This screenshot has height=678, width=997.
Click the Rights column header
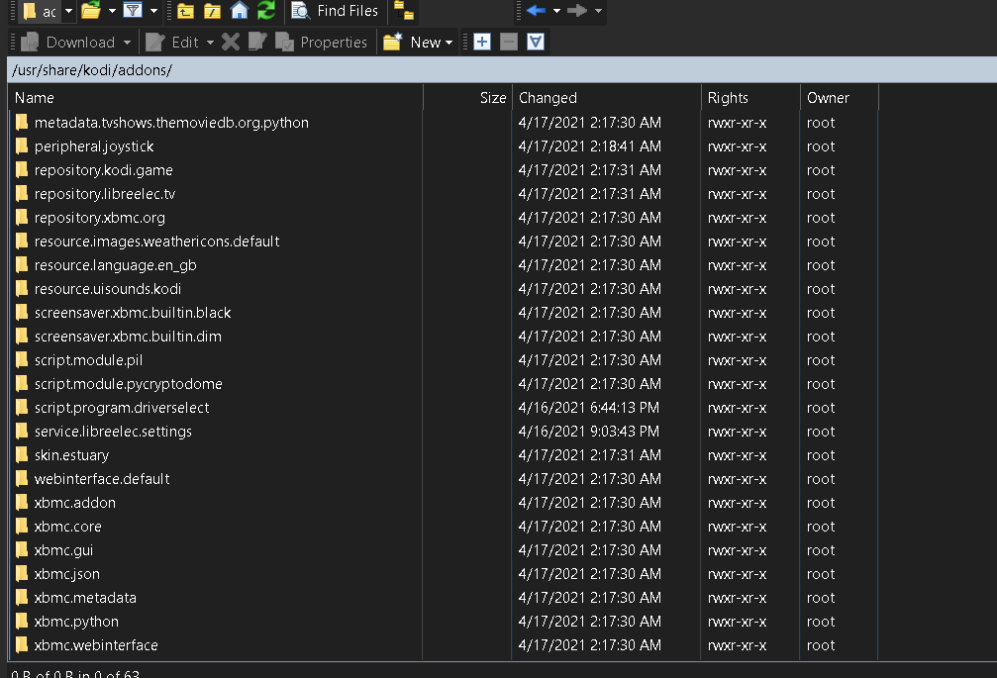[728, 98]
